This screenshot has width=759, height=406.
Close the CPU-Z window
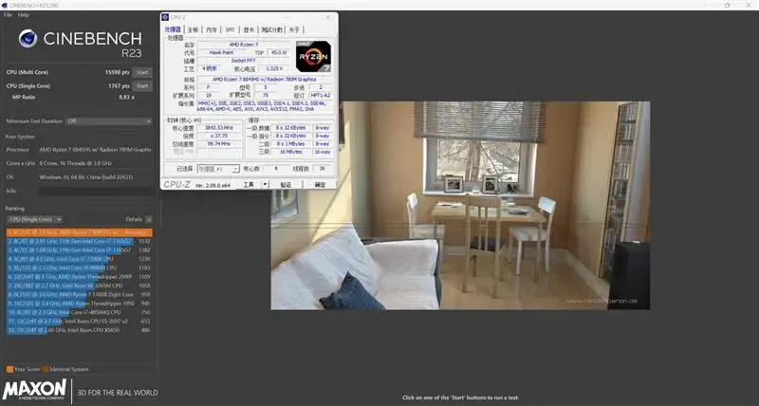tap(328, 17)
